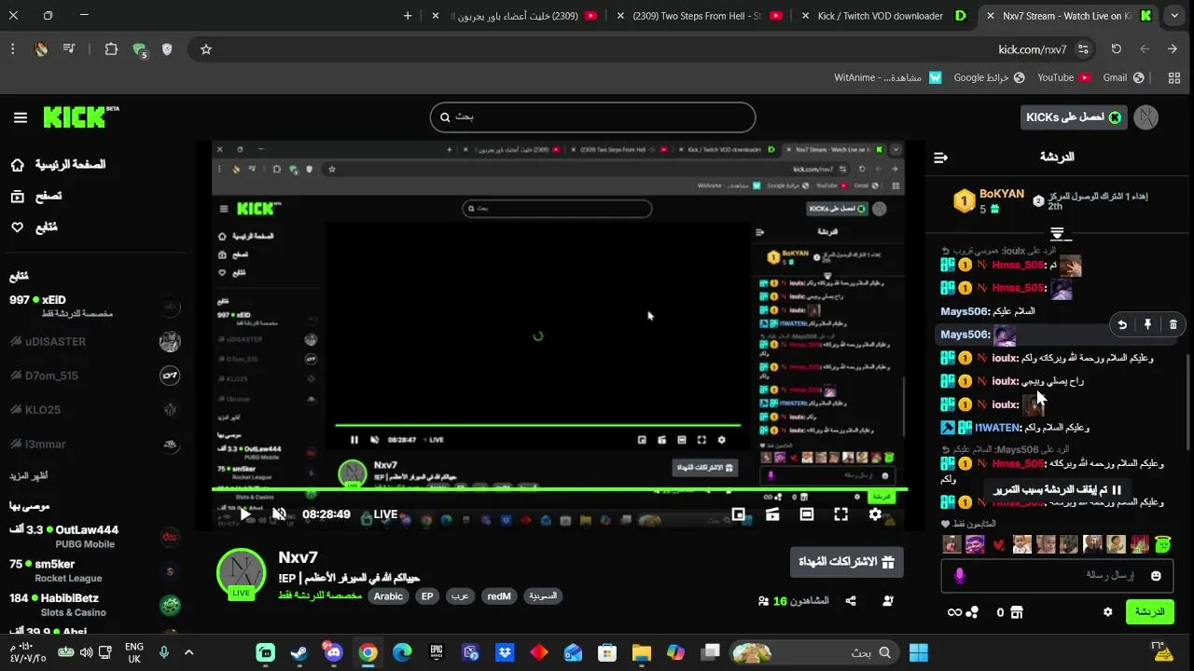Viewport: 1194px width, 671px height.
Task: Get KICKs button in header
Action: tap(1074, 117)
